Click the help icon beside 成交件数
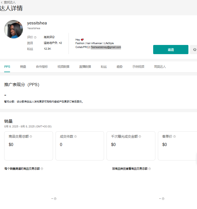 tap(75, 137)
